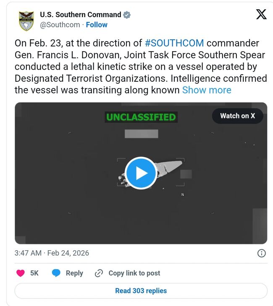Play the embedded strike video
Viewport: 273px width, 306px height.
pos(141,173)
